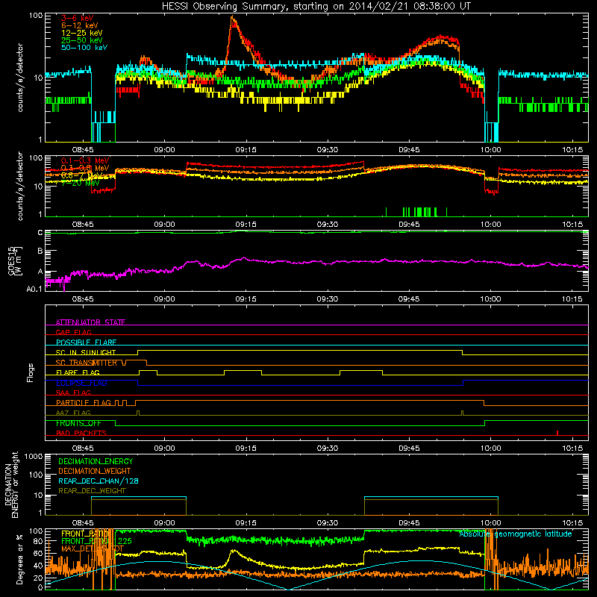Select the 25-50 keV legend label
This screenshot has height=597, width=597.
[x=82, y=40]
